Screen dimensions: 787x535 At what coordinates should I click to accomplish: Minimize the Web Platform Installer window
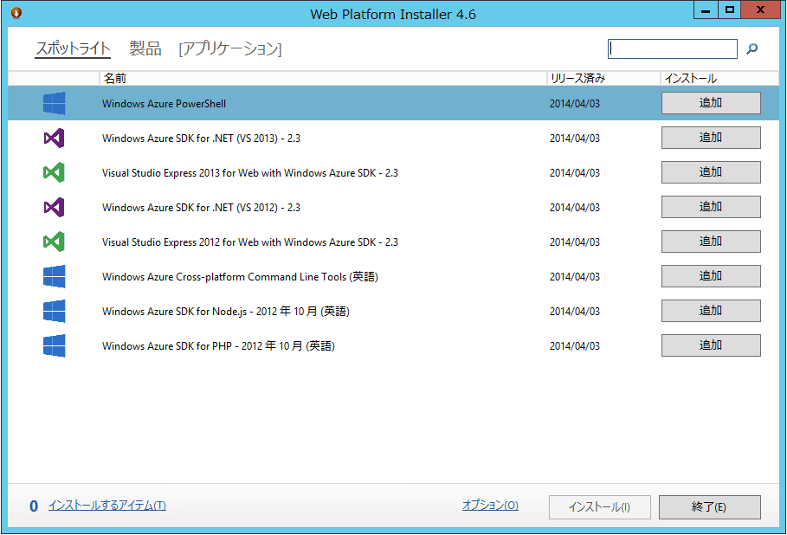point(706,10)
